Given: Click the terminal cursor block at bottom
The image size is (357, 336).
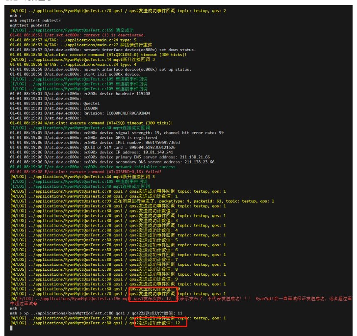Looking at the screenshot, I should 11,328.
